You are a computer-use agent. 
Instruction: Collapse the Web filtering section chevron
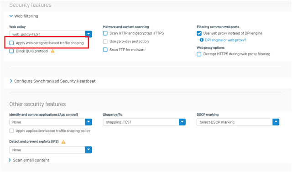pyautogui.click(x=11, y=16)
